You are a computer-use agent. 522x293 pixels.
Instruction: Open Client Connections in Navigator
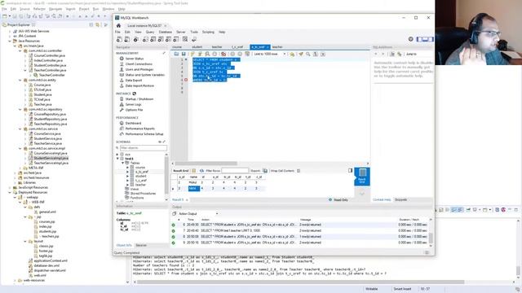139,64
